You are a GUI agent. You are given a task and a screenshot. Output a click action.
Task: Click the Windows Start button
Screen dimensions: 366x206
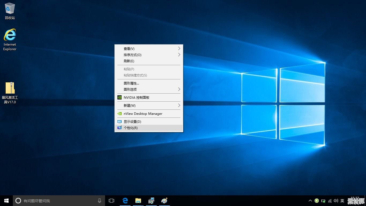[x=6, y=201]
